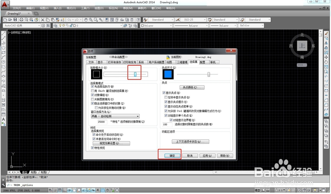Click the Dimension Style icon
331x194 pixels.
coord(178,20)
